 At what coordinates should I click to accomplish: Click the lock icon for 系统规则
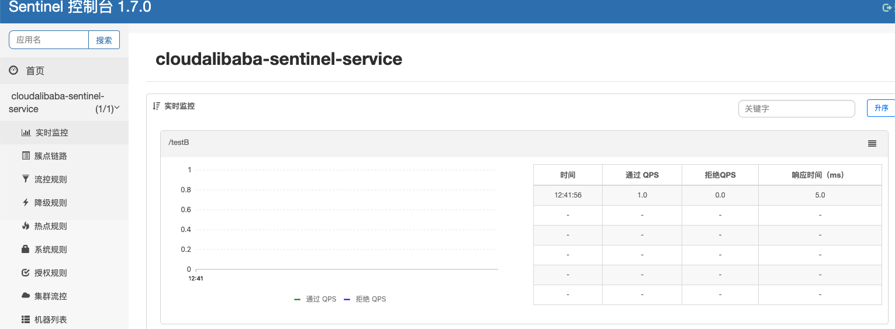(x=26, y=249)
